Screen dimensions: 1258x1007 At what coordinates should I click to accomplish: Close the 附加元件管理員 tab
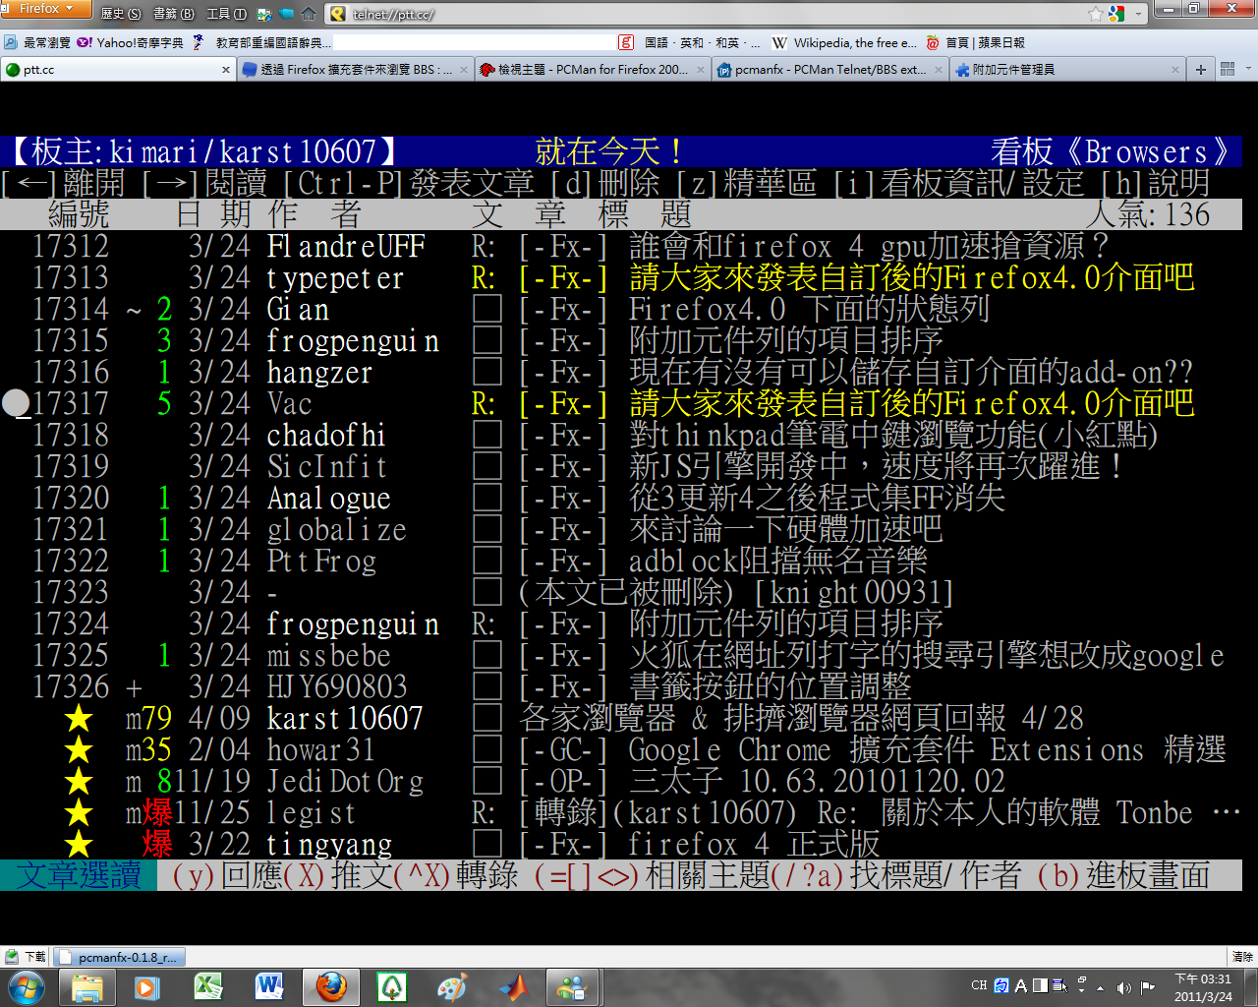[1175, 70]
